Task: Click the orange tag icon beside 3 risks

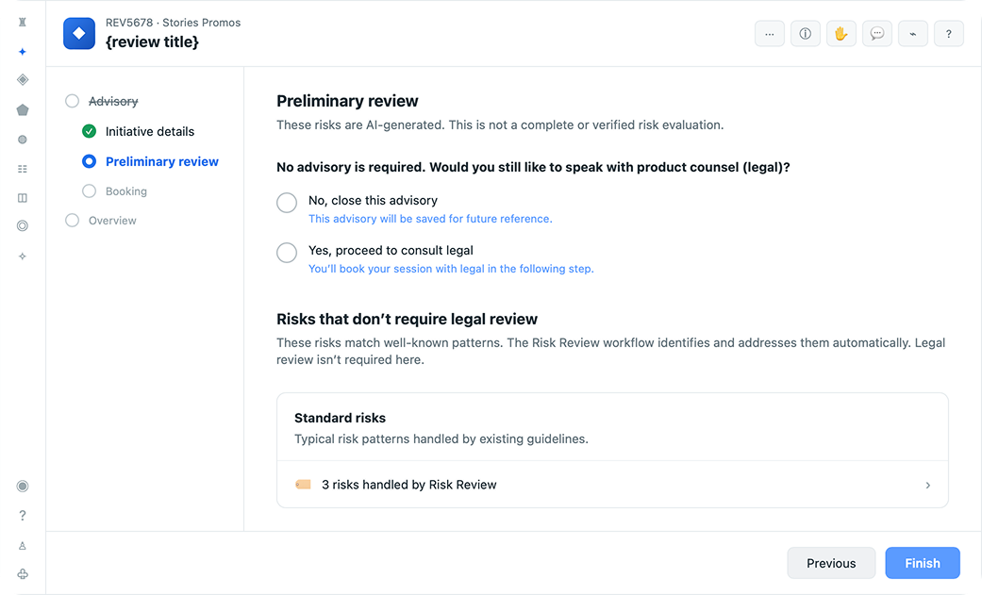Action: [303, 484]
